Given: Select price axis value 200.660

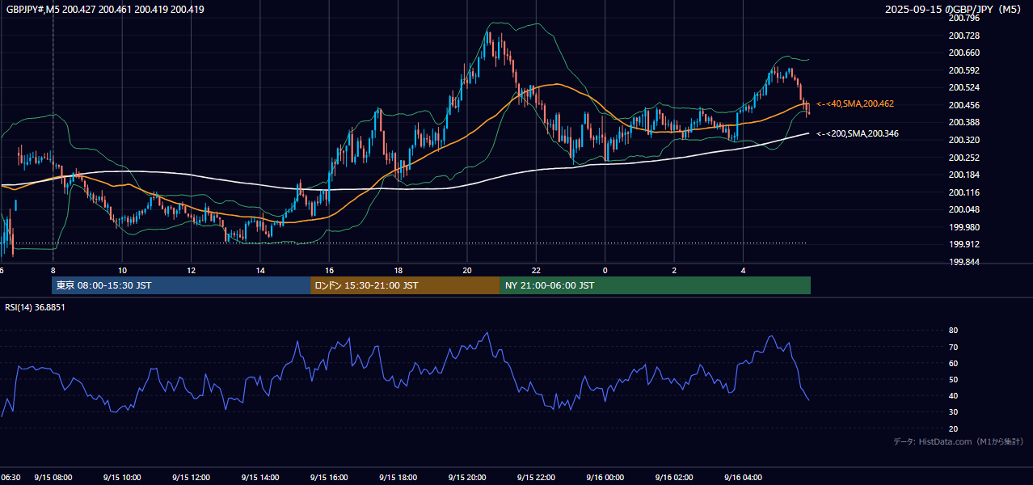Looking at the screenshot, I should point(964,53).
